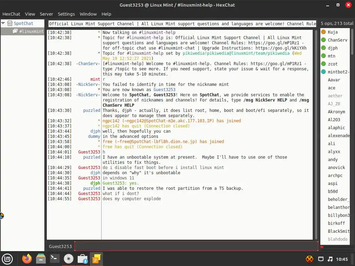This screenshot has height=266, width=355.
Task: Click mtn's green op icon
Action: pyautogui.click(x=323, y=56)
